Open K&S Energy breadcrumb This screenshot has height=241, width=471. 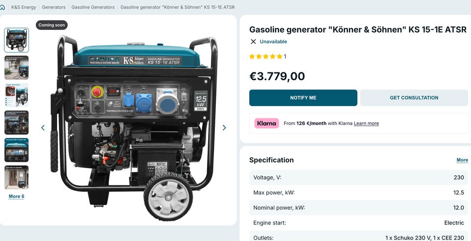tap(24, 7)
